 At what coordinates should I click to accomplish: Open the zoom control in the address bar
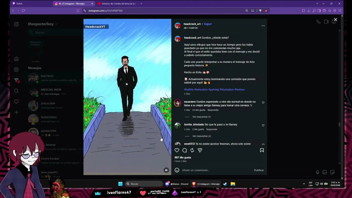coord(247,11)
